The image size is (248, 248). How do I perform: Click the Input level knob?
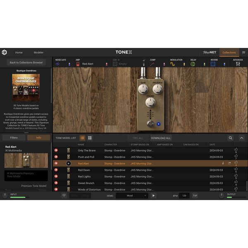tap(5, 195)
